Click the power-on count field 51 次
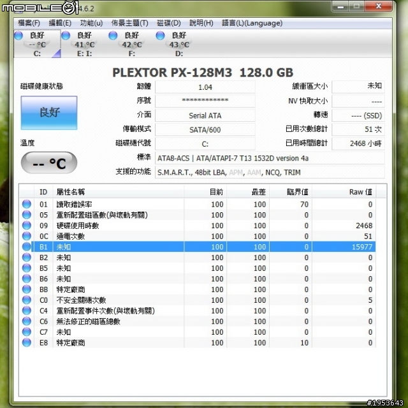Screen dimensions: 408x408 coord(358,129)
